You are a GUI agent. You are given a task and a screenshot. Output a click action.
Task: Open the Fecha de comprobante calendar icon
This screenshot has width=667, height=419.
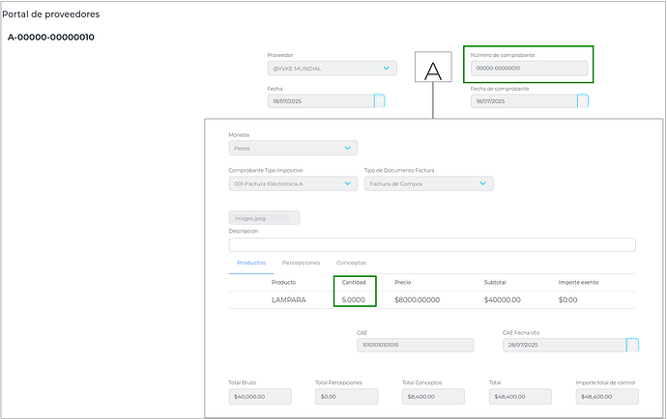[x=583, y=100]
